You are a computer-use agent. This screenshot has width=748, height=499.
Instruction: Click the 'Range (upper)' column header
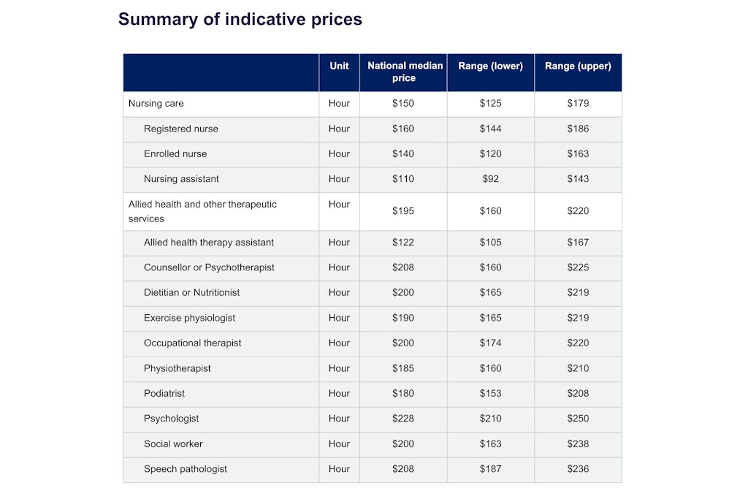pyautogui.click(x=578, y=66)
